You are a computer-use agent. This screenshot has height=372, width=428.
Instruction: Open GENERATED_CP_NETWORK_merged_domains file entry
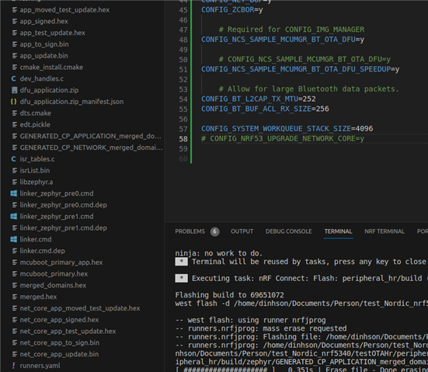(91, 148)
